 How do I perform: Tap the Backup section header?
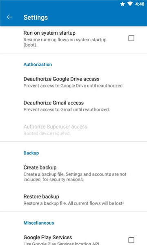[x=31, y=153]
